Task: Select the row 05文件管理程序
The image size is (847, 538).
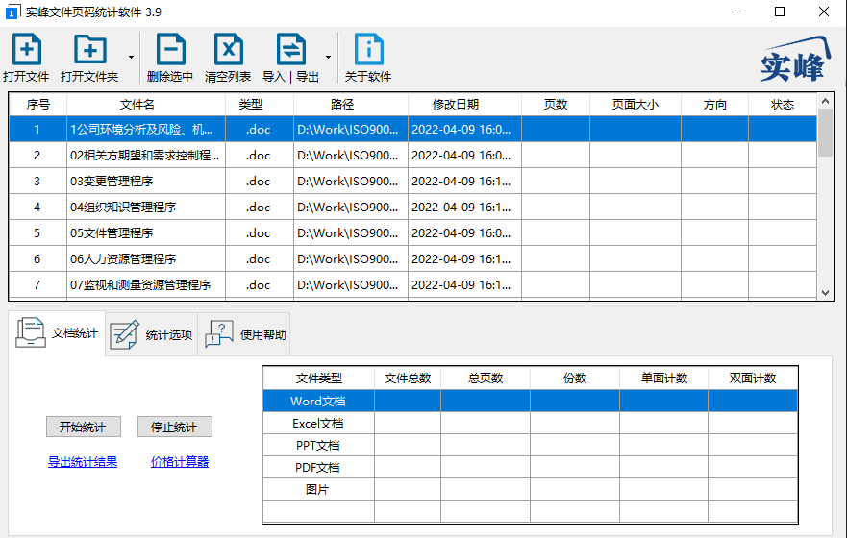Action: [x=412, y=233]
